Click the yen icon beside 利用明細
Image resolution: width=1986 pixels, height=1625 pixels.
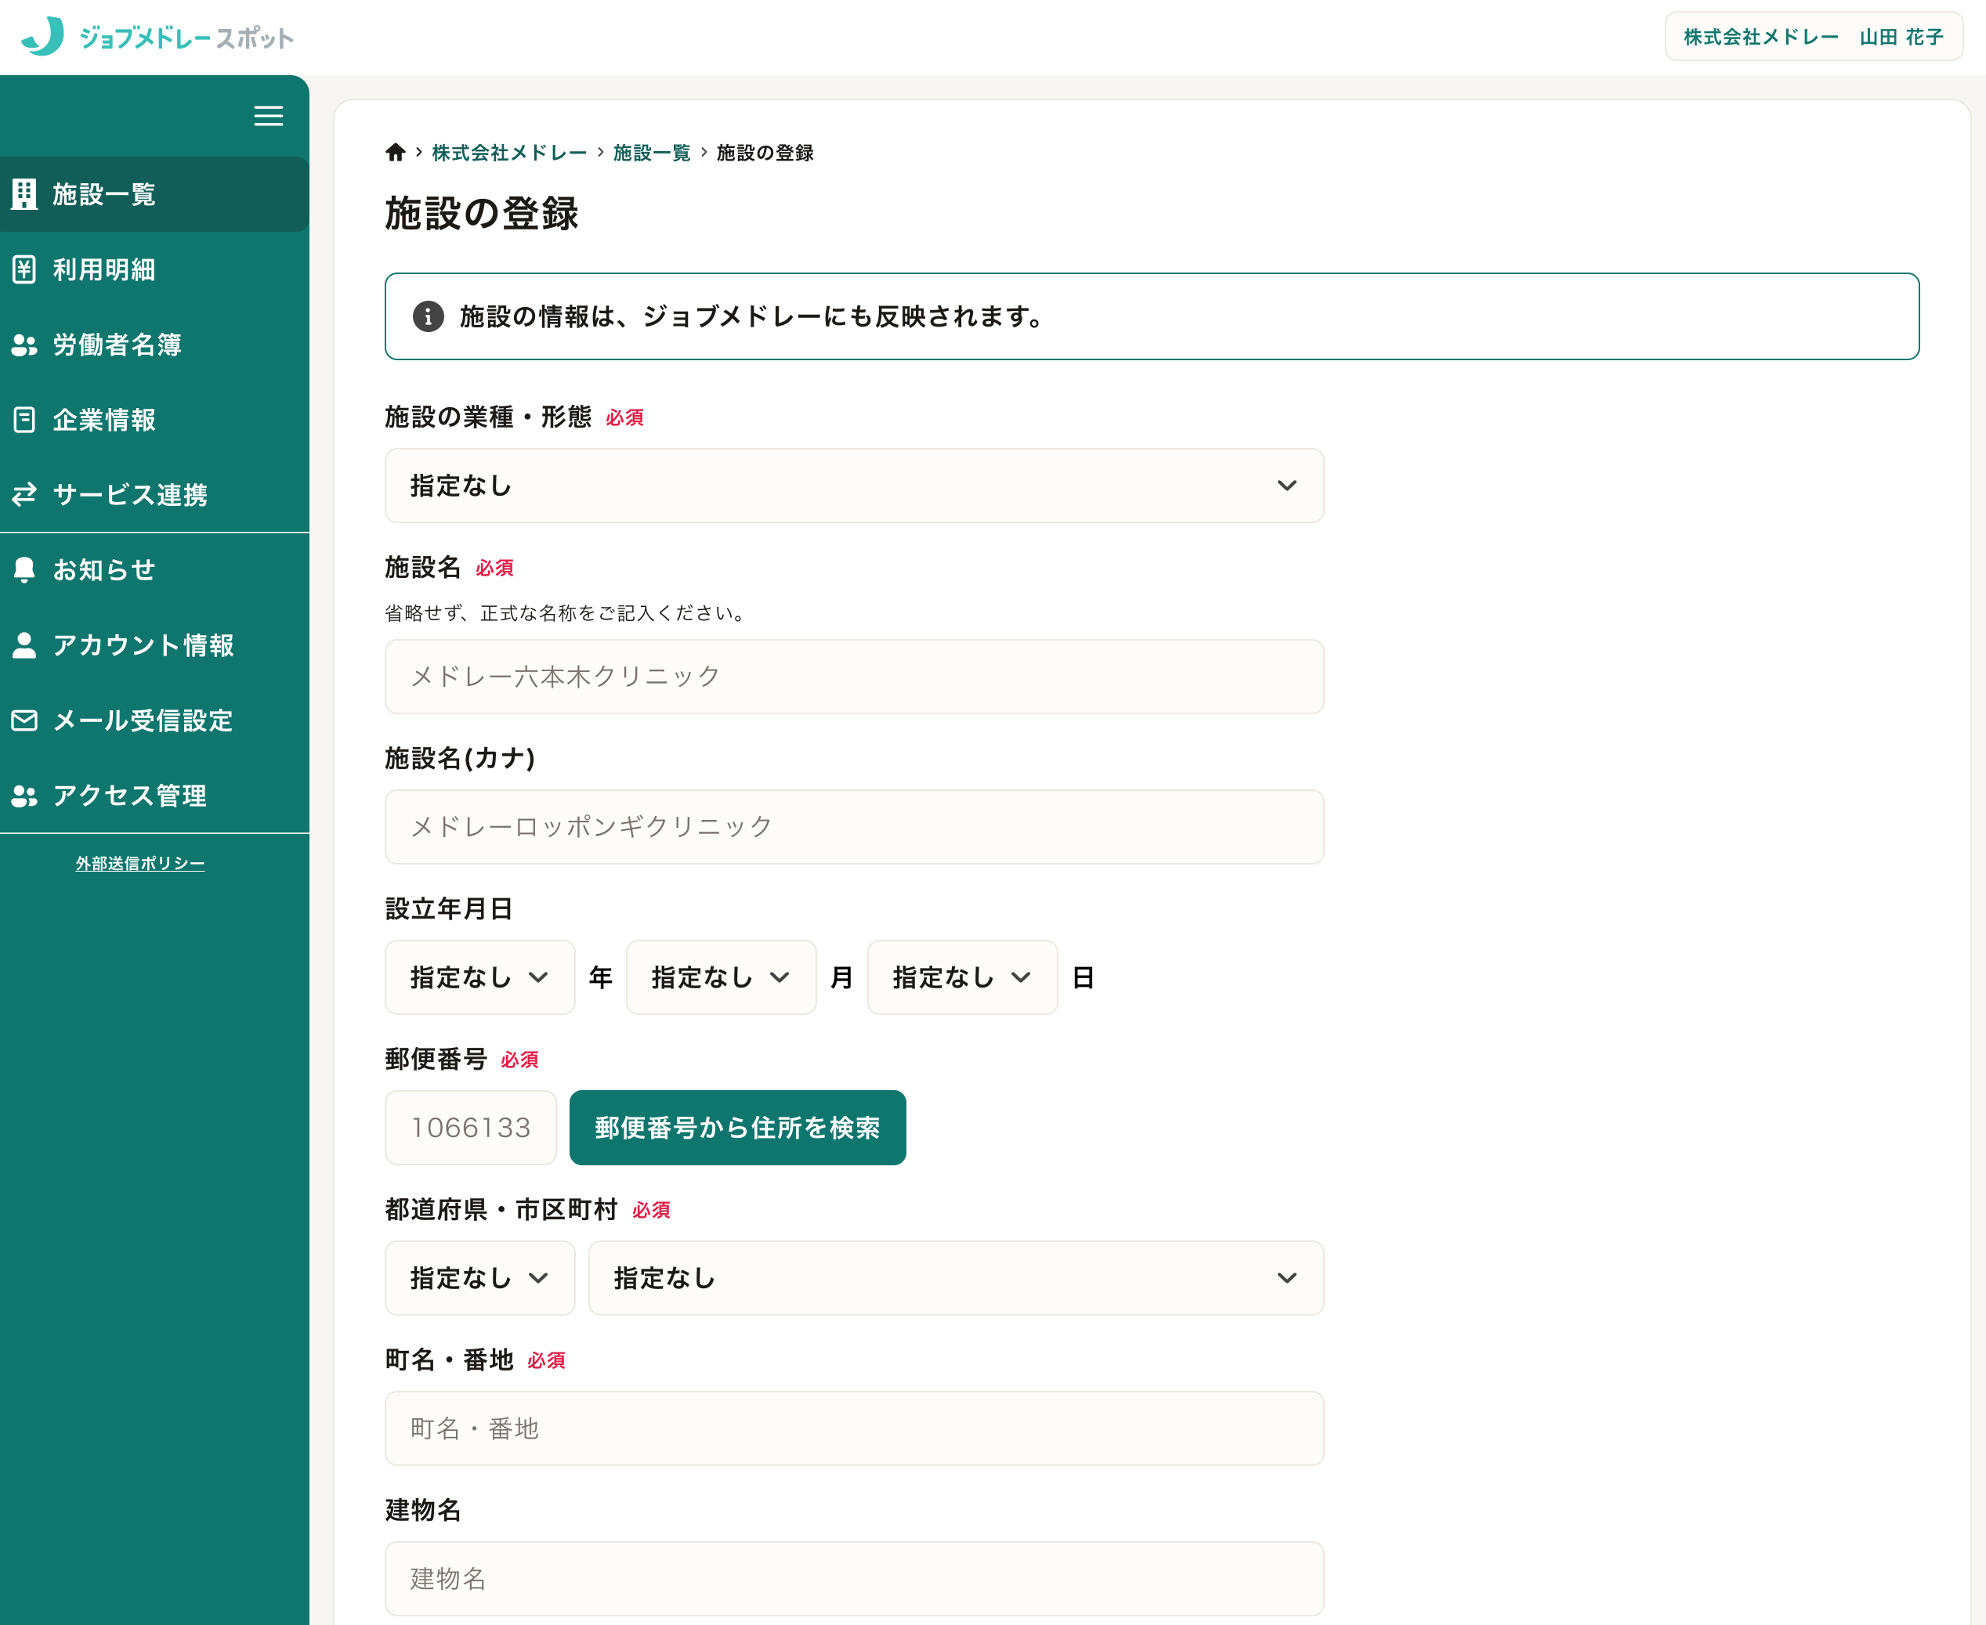pyautogui.click(x=24, y=269)
